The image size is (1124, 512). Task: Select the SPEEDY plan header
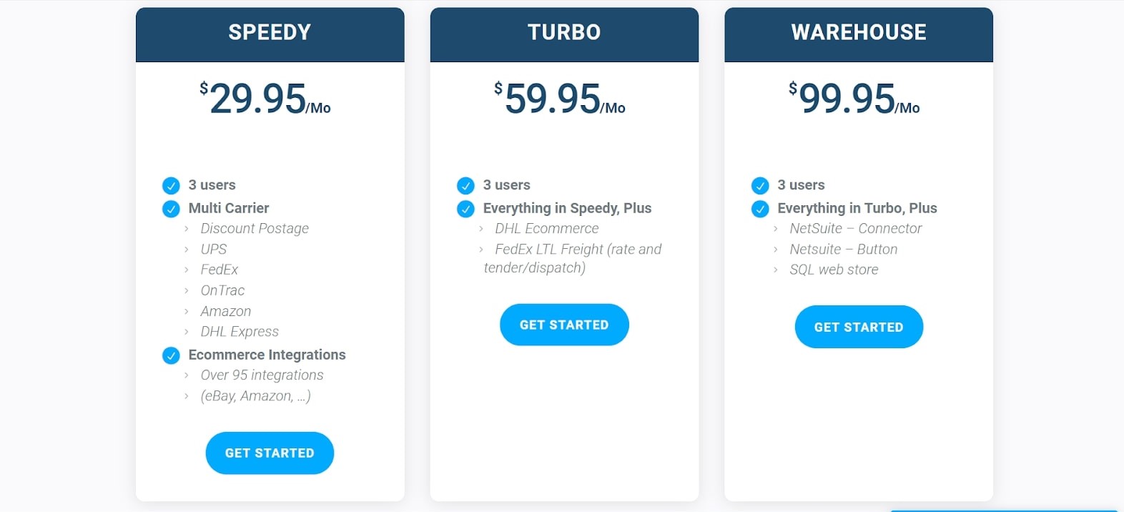click(270, 33)
